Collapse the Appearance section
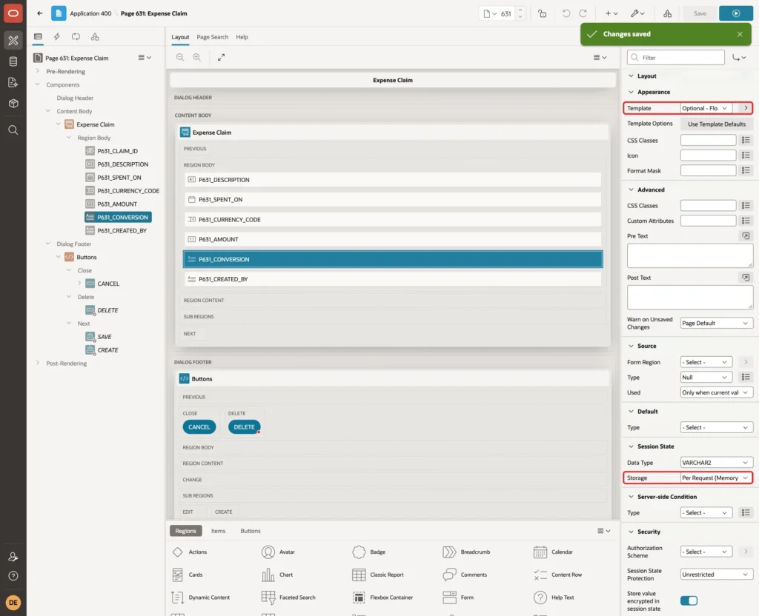This screenshot has width=759, height=616. coord(631,92)
